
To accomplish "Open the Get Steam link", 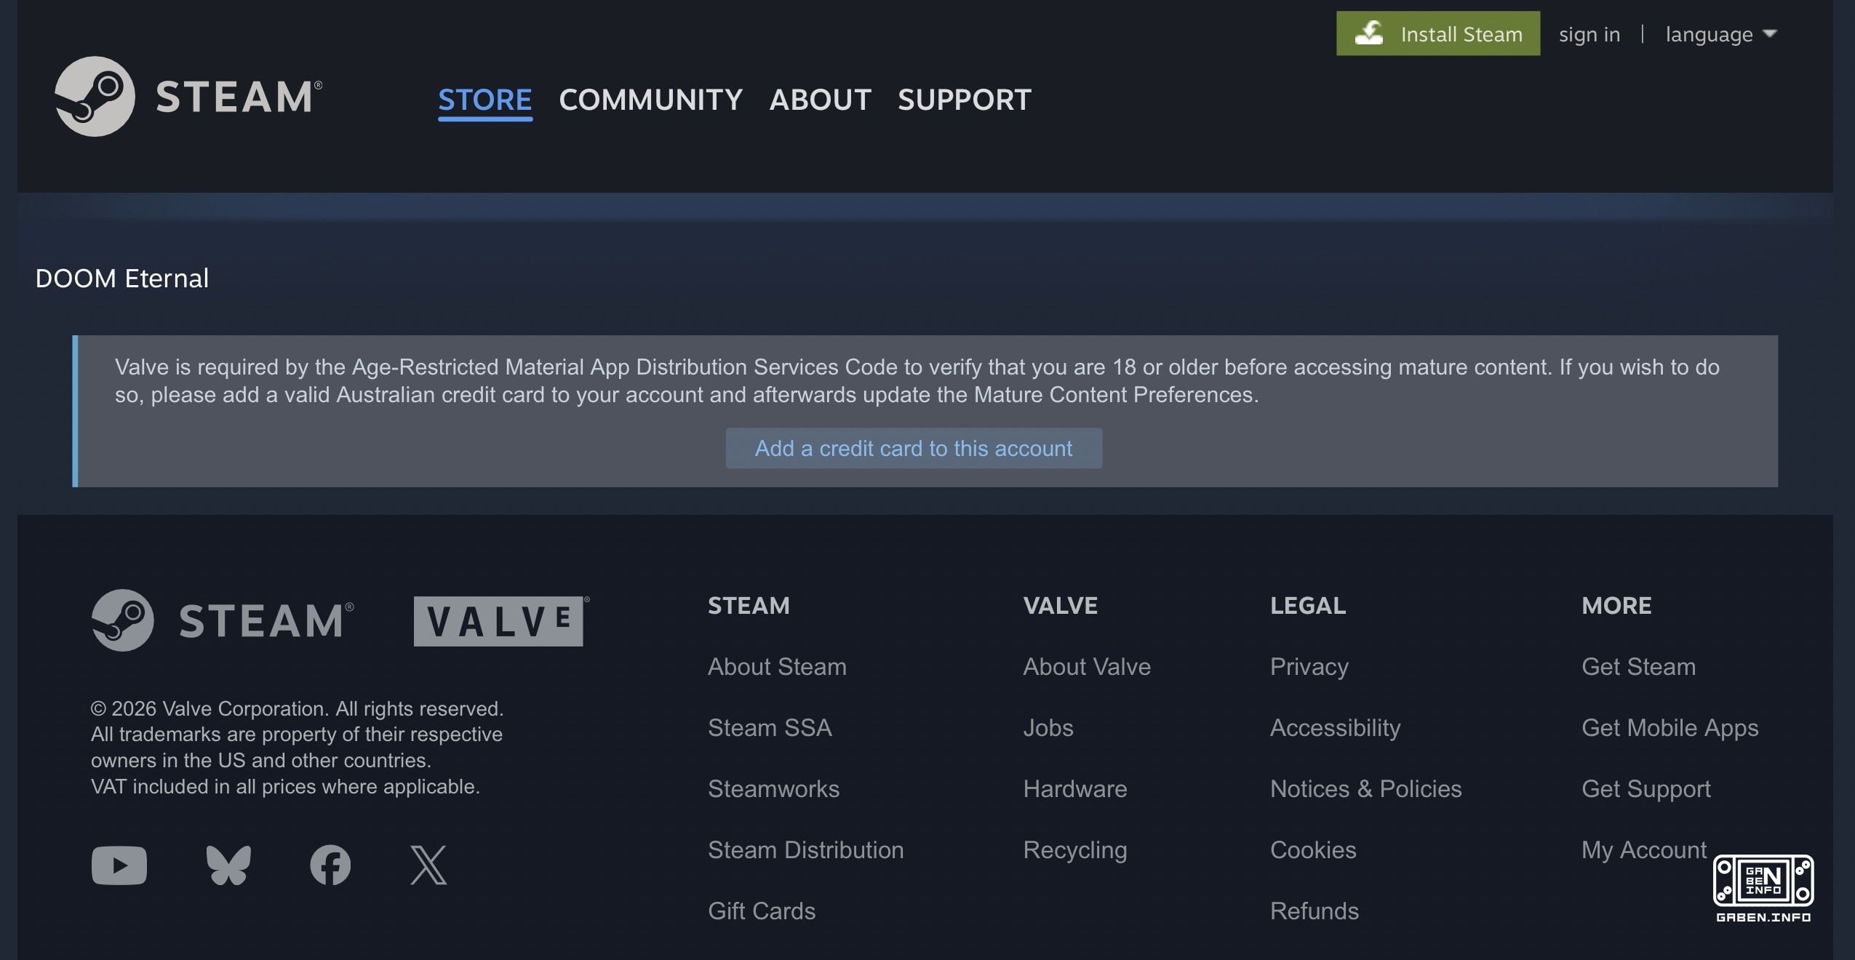I will coord(1638,666).
